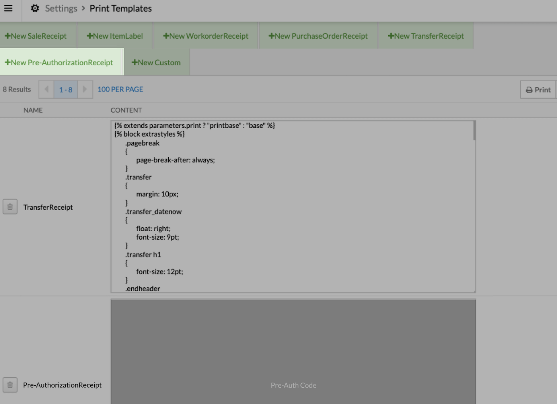
Task: Delete the TransferReceipt template via trash icon
Action: pyautogui.click(x=10, y=207)
